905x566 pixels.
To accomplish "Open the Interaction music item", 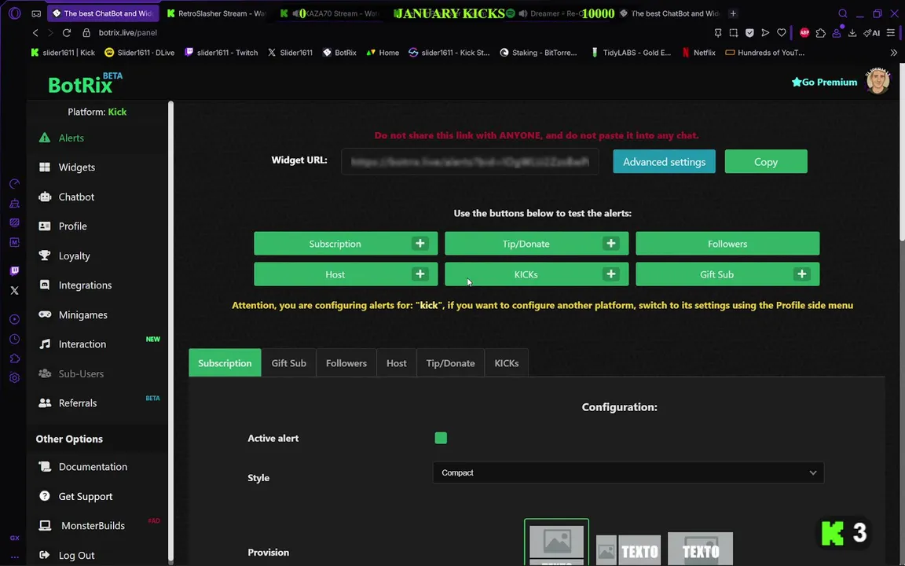I will 82,344.
